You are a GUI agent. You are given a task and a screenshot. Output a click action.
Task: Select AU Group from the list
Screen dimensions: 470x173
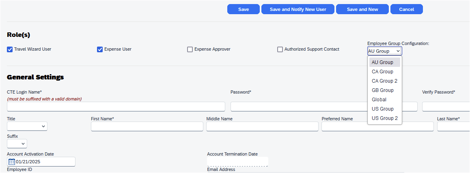(382, 62)
